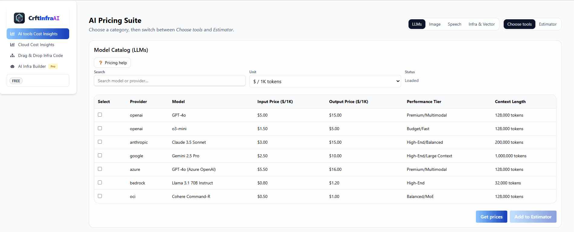
Task: Click the '$16.00' output price cell
Action: point(335,169)
